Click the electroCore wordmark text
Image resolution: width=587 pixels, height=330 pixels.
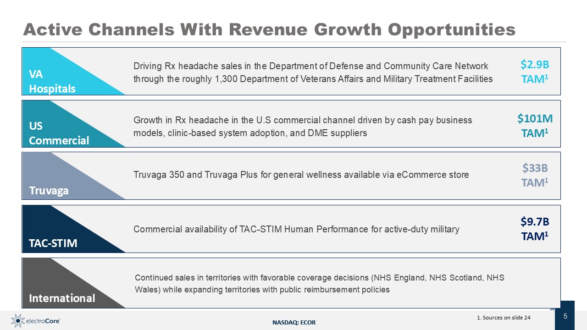pos(44,321)
